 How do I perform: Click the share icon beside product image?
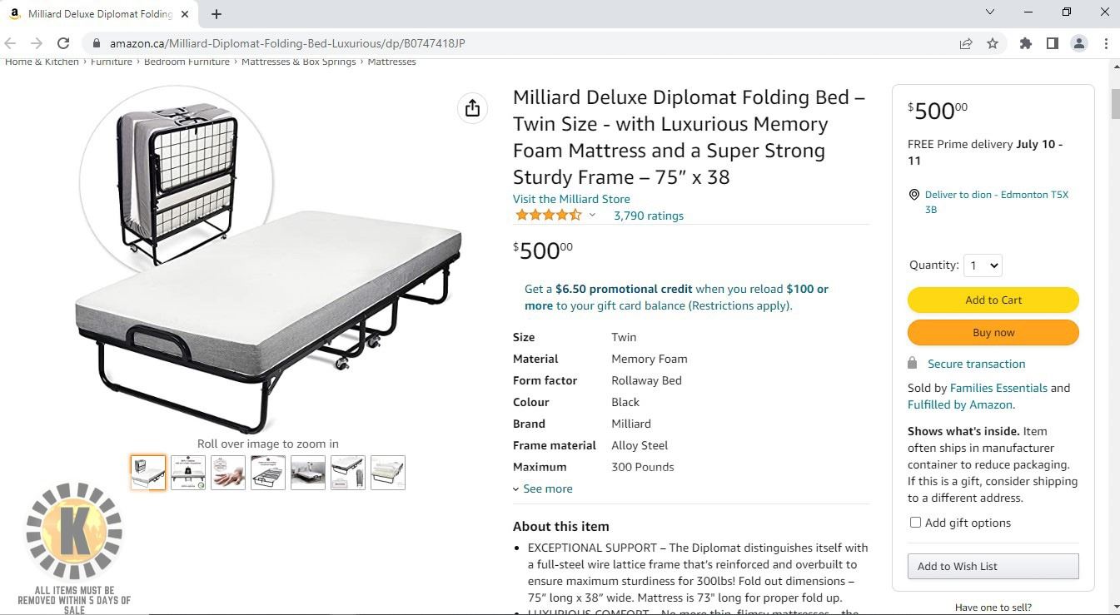click(472, 108)
